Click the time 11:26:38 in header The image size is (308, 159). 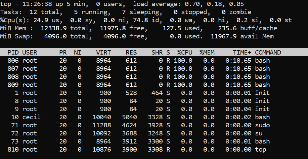[37, 4]
